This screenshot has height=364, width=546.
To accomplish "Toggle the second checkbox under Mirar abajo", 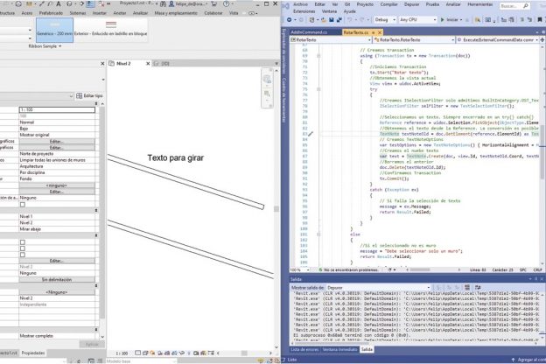I will coord(23,248).
